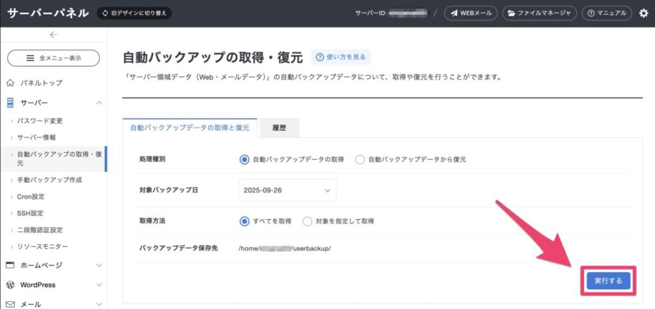Open 二段階認証設定 in the sidebar

[40, 230]
